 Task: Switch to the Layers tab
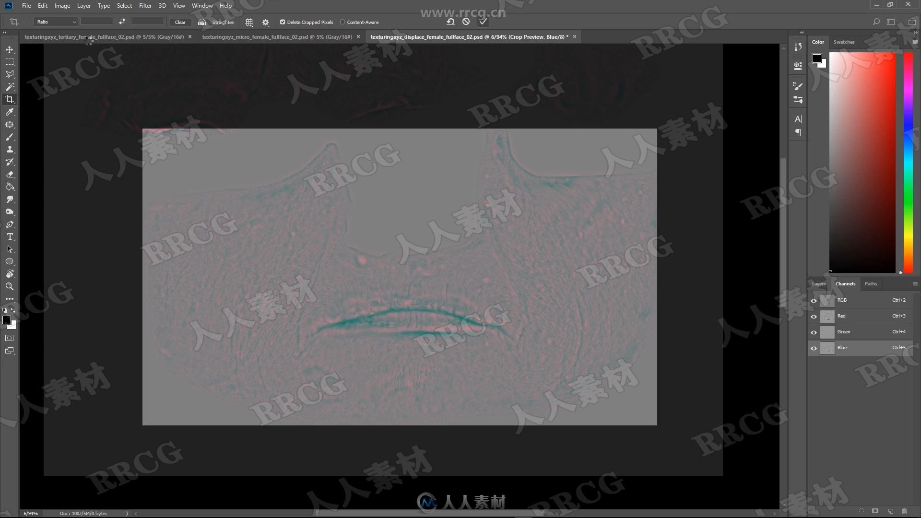click(x=818, y=283)
